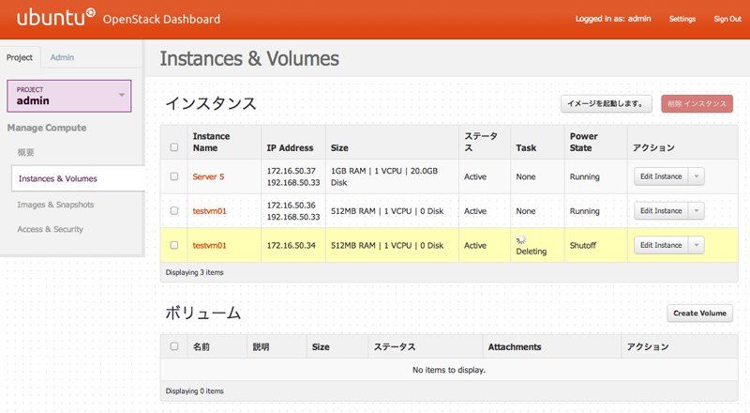
Task: Check the testvm01 172.16.50.36 row checkbox
Action: coord(174,211)
